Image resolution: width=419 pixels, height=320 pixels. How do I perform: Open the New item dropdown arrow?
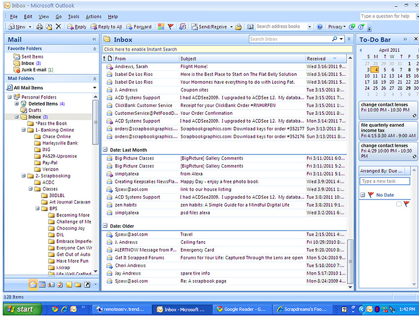point(30,27)
